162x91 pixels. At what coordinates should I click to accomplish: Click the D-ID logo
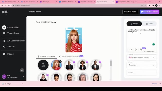pyautogui.click(x=5, y=12)
